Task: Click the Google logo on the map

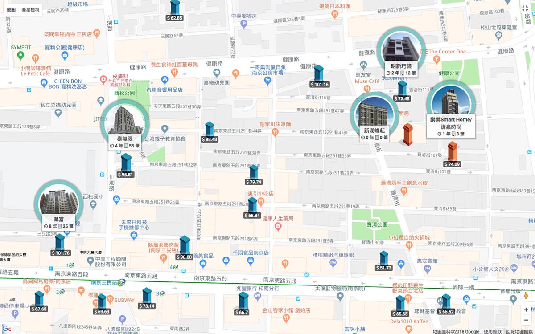Action: coord(6,329)
